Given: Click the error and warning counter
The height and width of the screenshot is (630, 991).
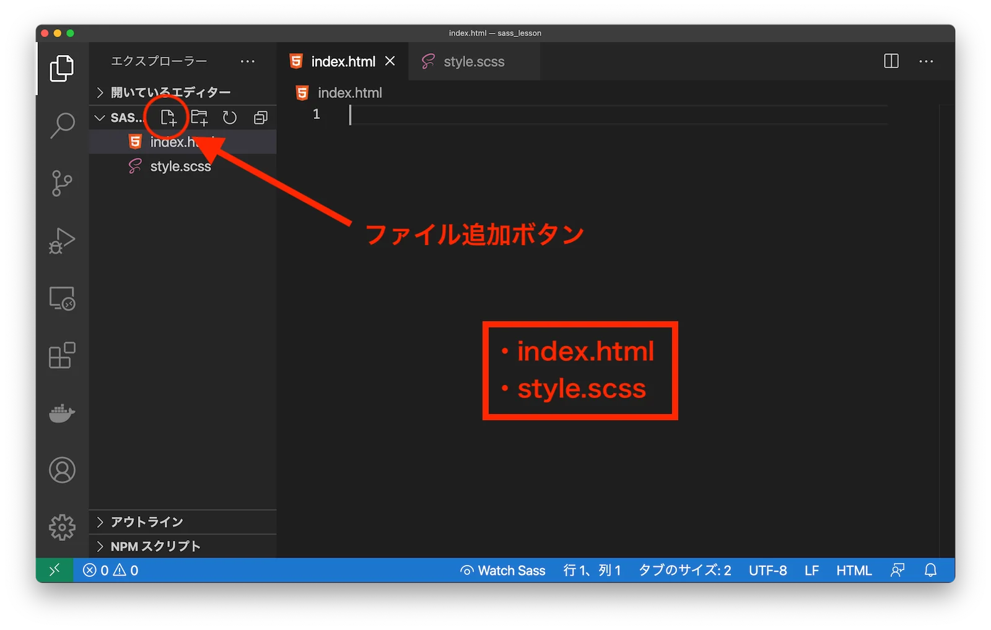Looking at the screenshot, I should (113, 570).
